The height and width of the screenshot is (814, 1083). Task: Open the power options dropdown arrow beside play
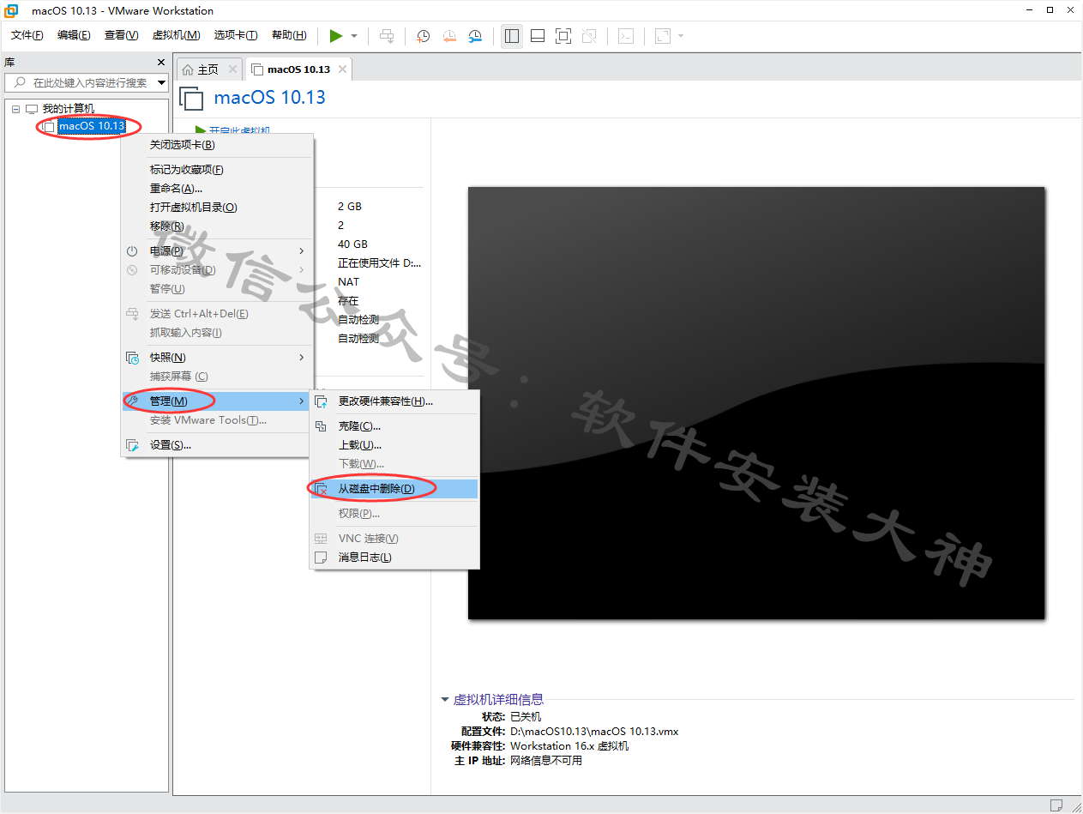point(354,36)
